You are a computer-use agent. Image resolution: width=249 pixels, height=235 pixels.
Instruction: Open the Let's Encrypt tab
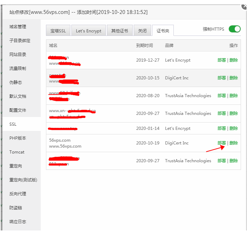tap(88, 31)
